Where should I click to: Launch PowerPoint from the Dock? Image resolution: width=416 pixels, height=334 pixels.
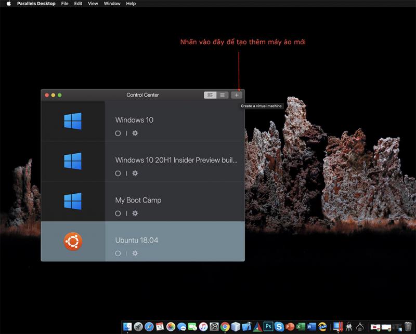point(290,327)
